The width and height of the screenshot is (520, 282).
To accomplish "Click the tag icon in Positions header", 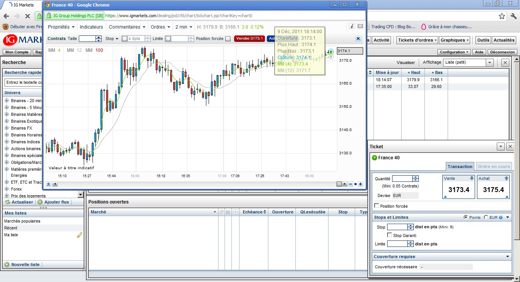I will click(x=221, y=212).
